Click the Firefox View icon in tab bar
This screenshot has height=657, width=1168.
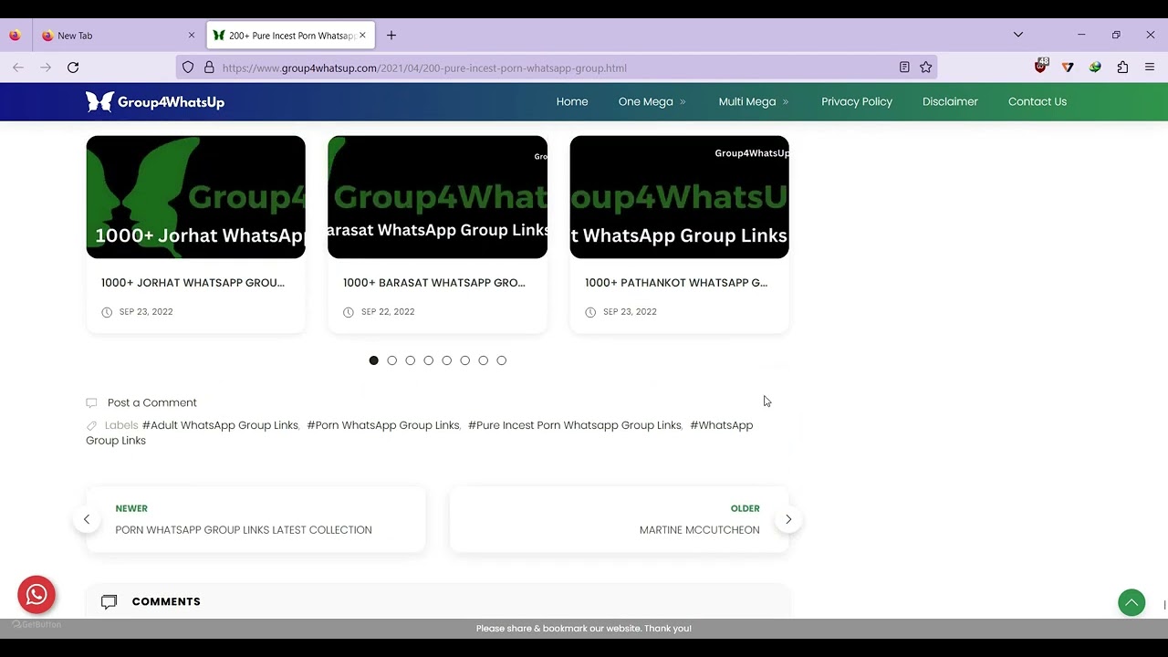(15, 36)
